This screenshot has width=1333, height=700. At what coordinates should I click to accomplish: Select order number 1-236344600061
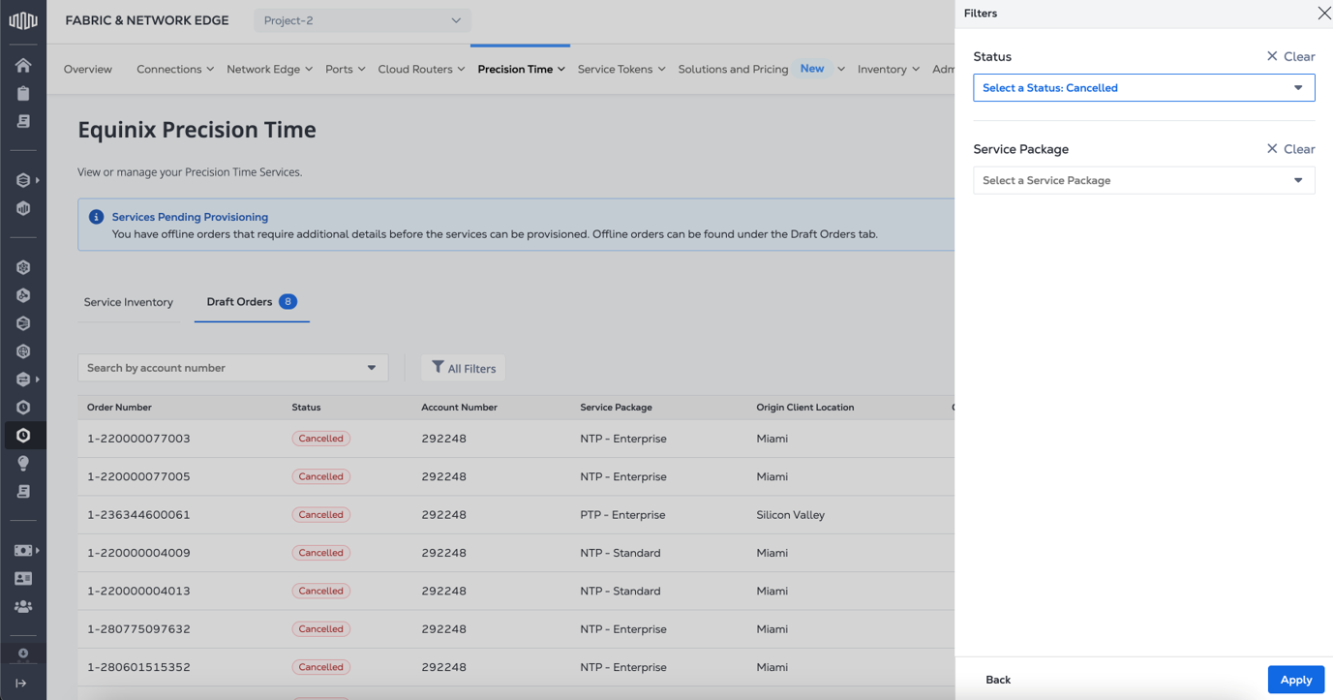coord(138,515)
